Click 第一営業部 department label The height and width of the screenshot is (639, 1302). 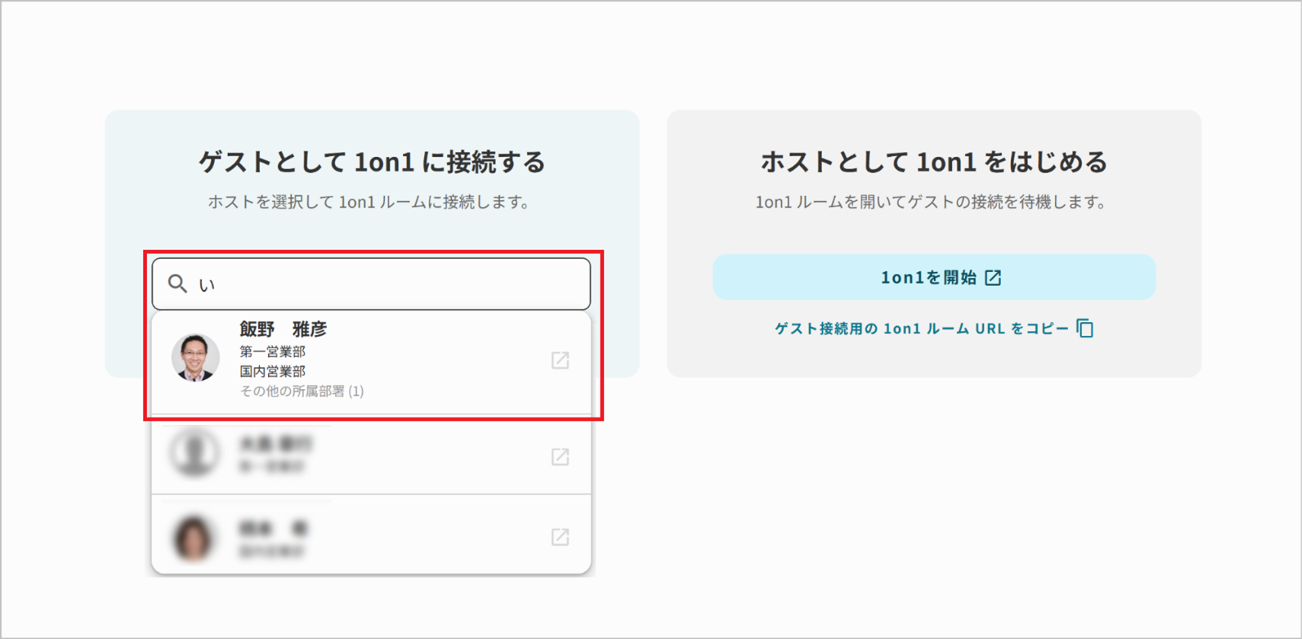[x=272, y=351]
